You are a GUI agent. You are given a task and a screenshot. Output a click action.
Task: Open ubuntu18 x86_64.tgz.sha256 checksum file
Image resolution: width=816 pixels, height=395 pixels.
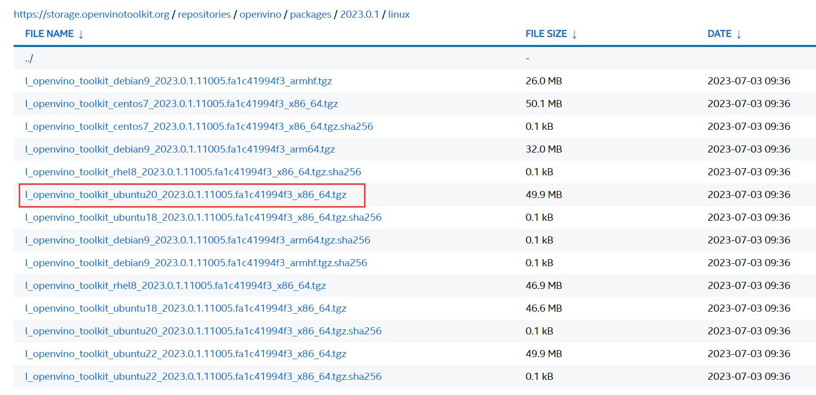(x=203, y=217)
